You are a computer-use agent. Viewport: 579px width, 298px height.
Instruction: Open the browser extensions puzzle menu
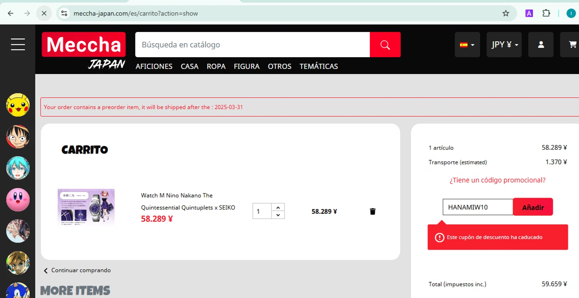(x=546, y=14)
